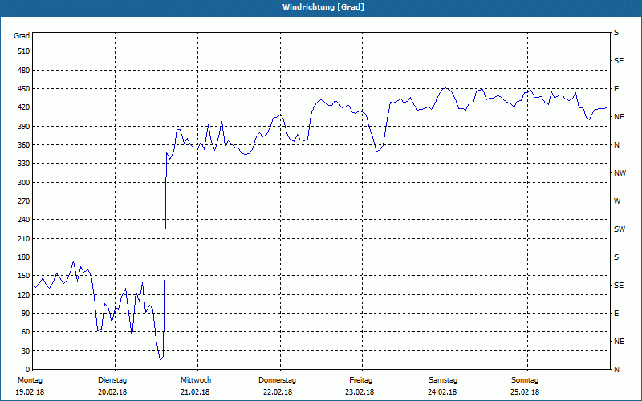The height and width of the screenshot is (401, 642).
Task: Click the 'Sonntag' day label
Action: tap(525, 380)
